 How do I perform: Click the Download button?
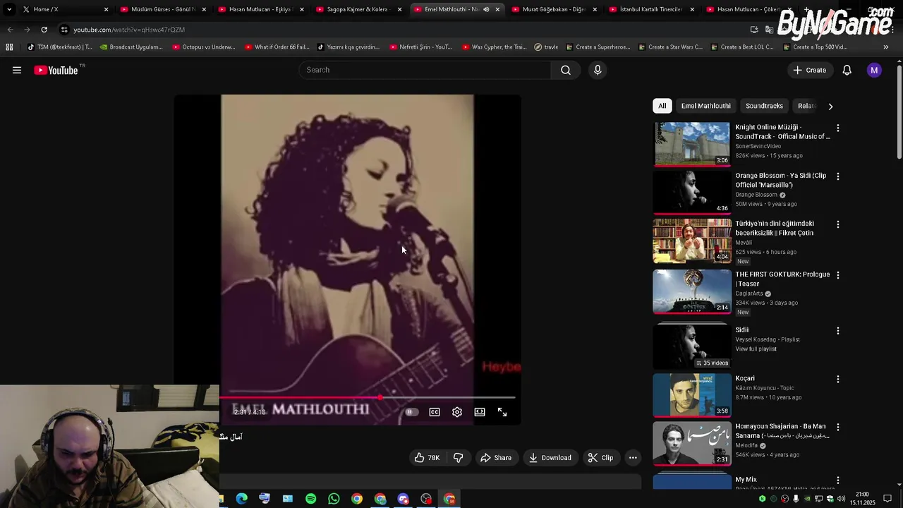[550, 458]
